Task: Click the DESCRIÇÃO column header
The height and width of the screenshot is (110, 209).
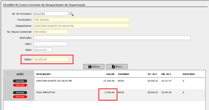Action: pos(43,74)
